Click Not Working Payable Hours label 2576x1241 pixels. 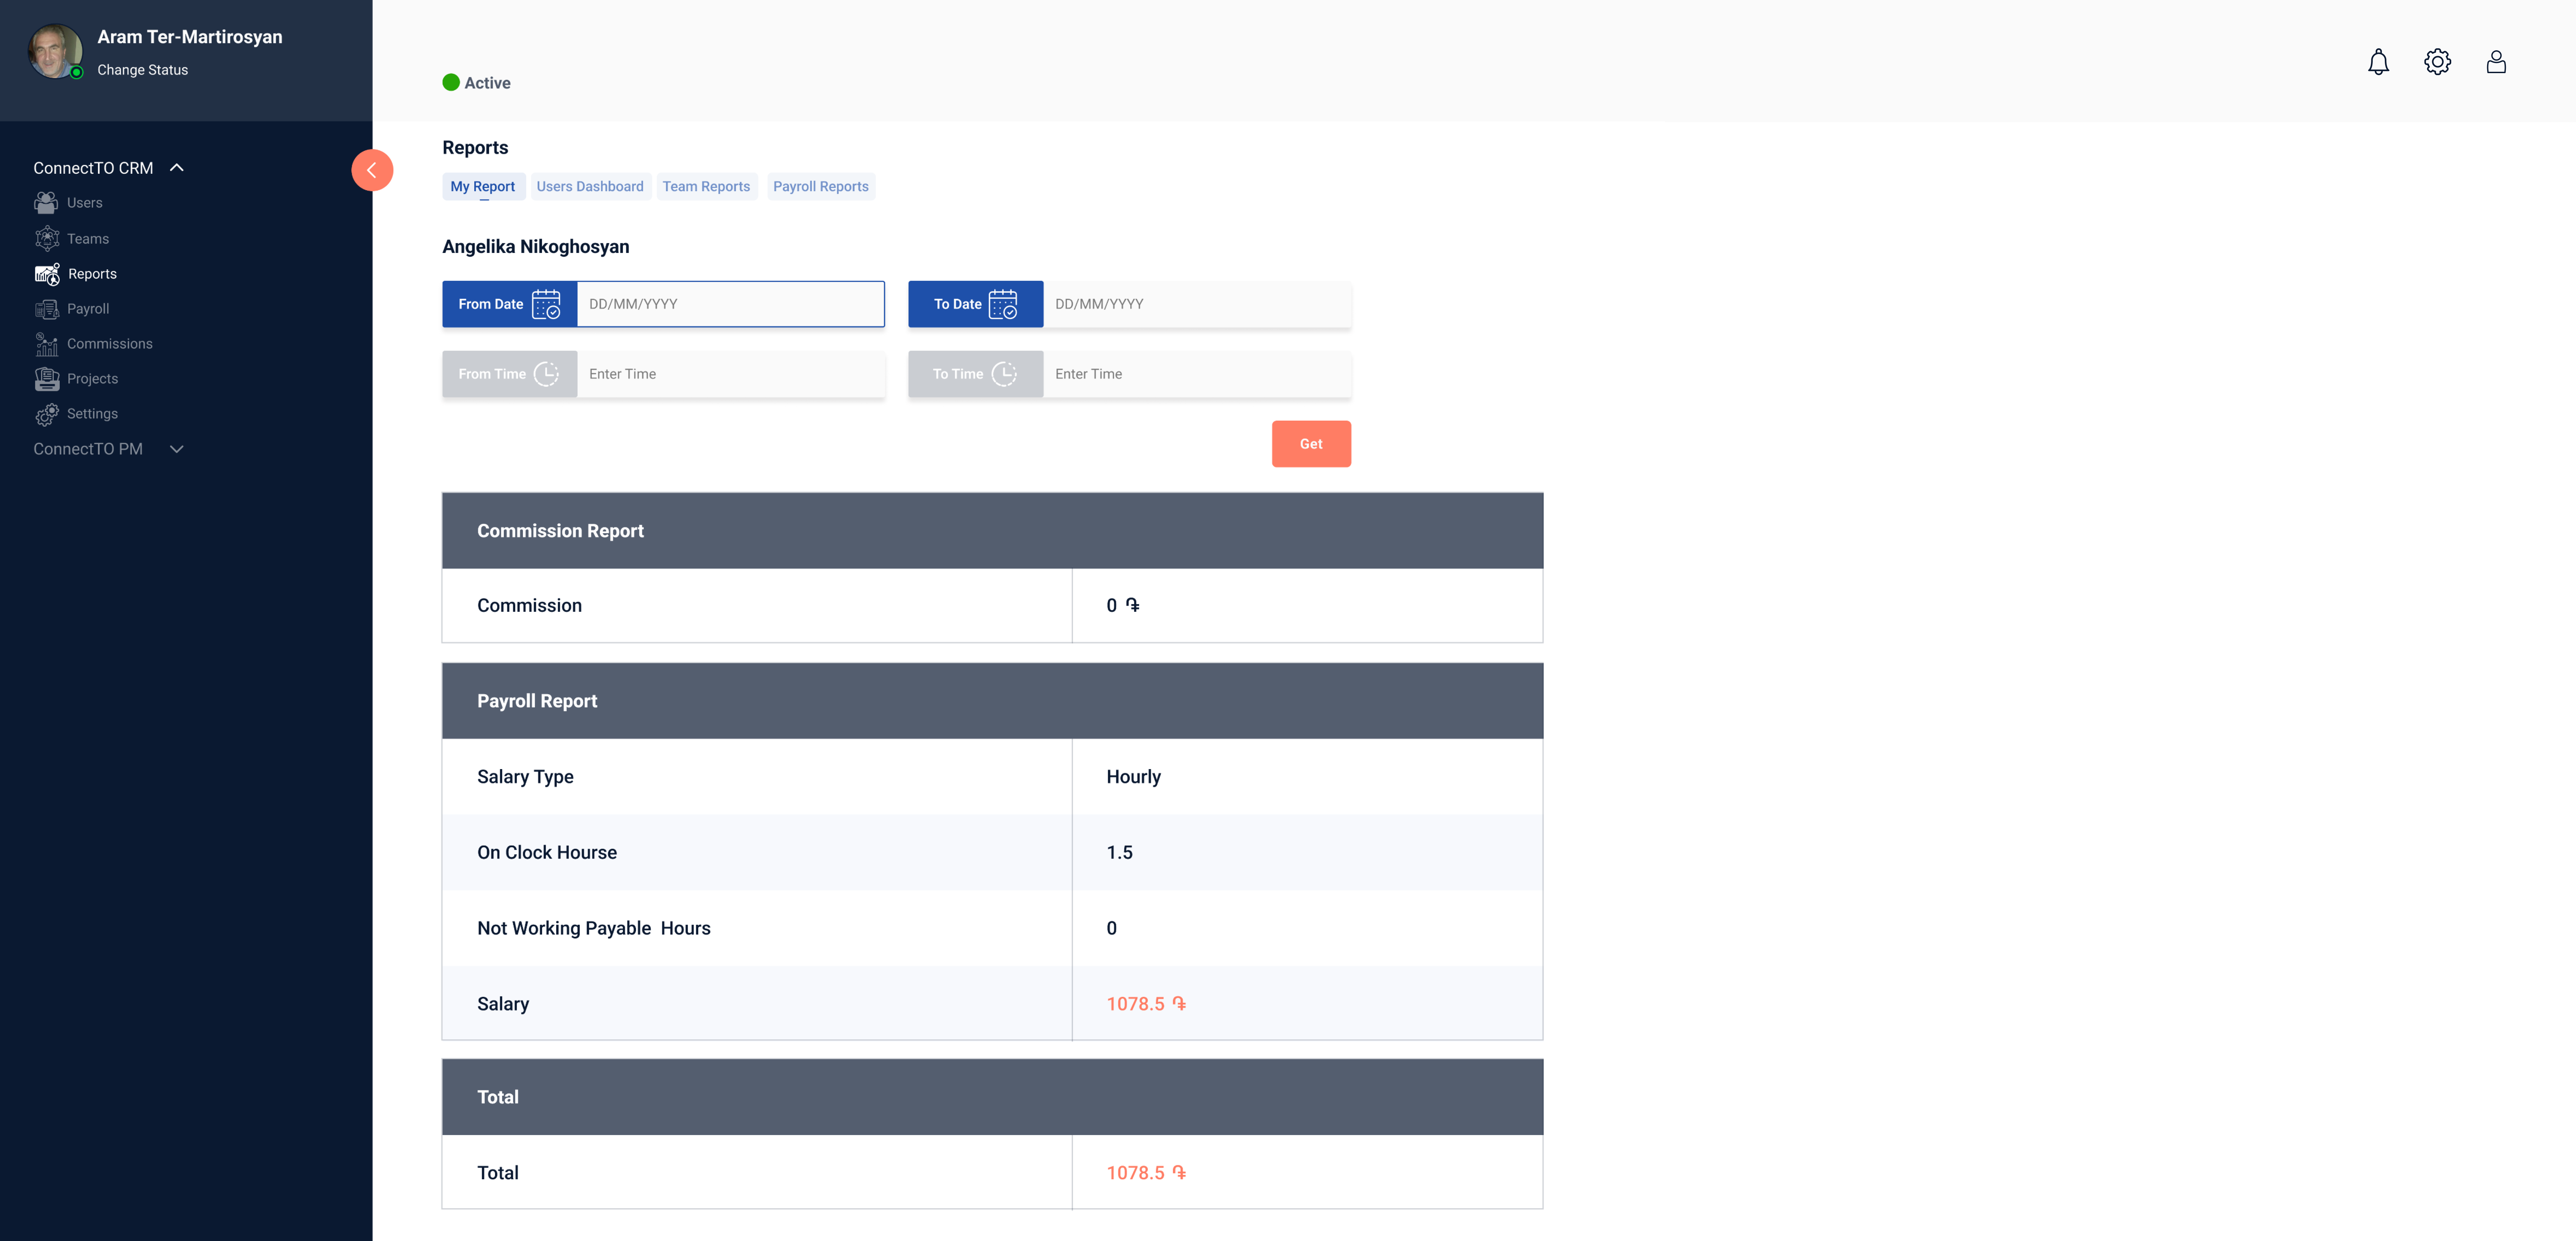[594, 929]
